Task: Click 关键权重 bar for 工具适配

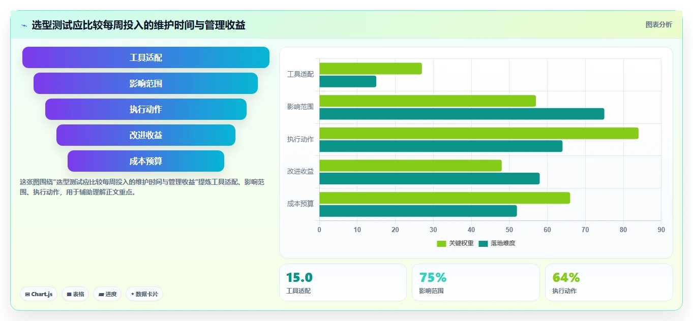Action: click(x=371, y=69)
